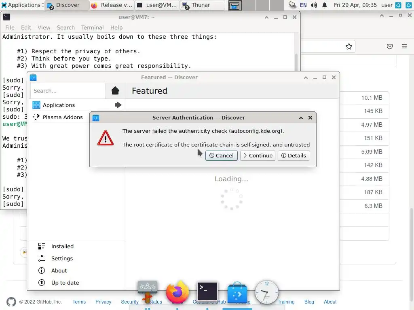Open the Terminal menu

point(92,27)
